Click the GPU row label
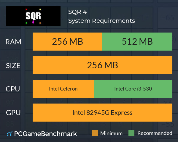 tap(13, 113)
